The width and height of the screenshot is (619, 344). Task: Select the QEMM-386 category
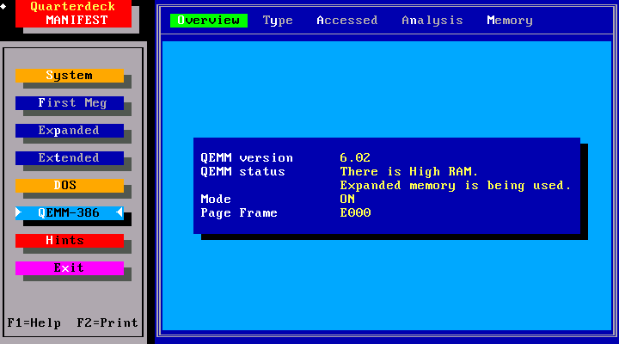click(x=70, y=213)
